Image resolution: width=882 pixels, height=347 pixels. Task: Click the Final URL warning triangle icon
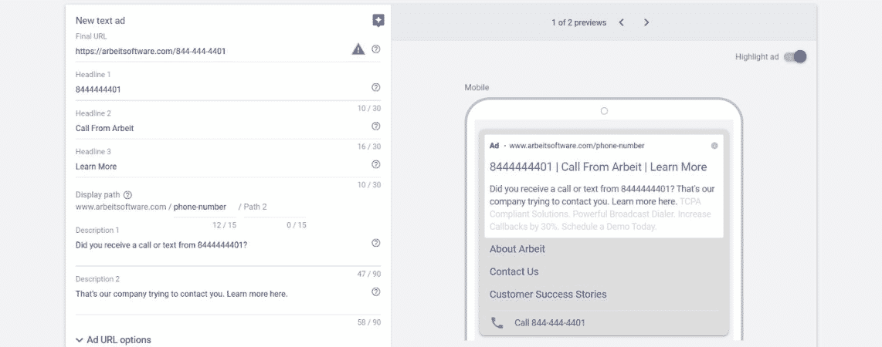pos(358,49)
